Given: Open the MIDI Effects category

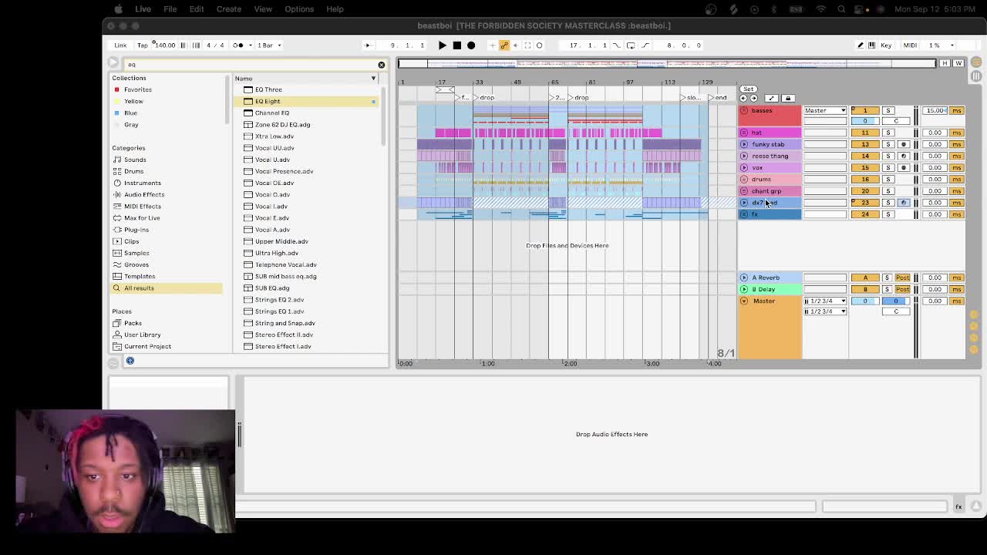Looking at the screenshot, I should click(x=143, y=206).
